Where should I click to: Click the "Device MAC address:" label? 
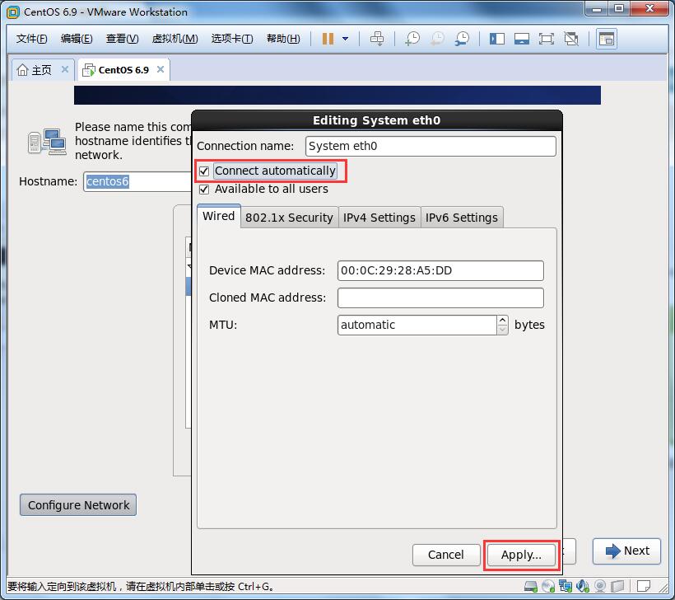pos(268,270)
